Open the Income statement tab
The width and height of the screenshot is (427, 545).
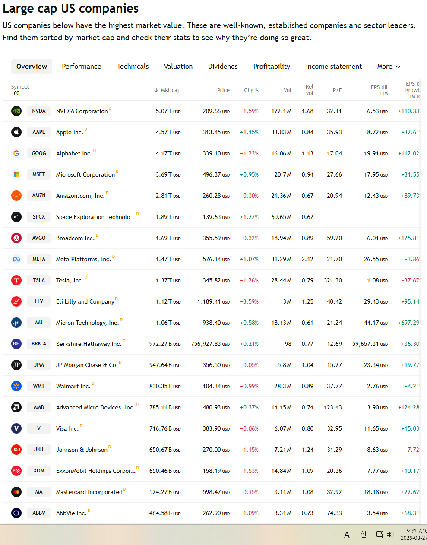pyautogui.click(x=334, y=67)
